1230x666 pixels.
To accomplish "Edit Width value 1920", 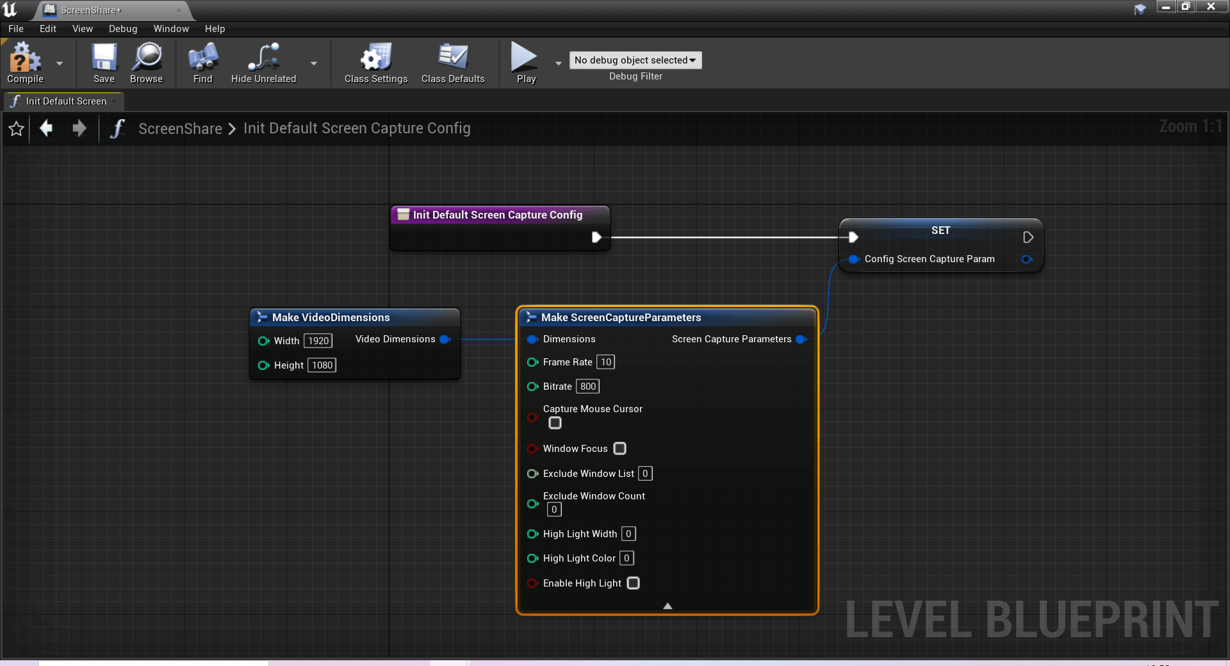I will (x=318, y=341).
